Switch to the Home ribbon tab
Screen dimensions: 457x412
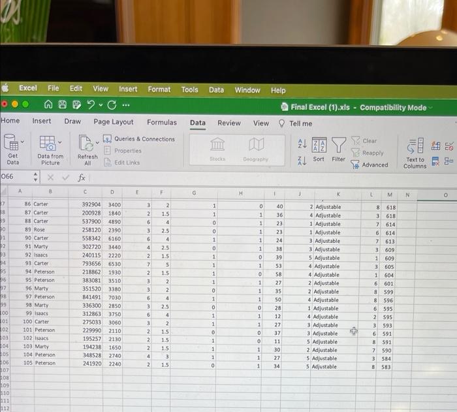click(x=10, y=120)
